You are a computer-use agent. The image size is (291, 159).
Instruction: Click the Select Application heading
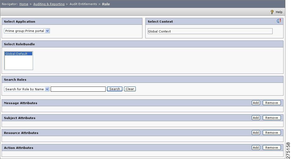tap(19, 22)
